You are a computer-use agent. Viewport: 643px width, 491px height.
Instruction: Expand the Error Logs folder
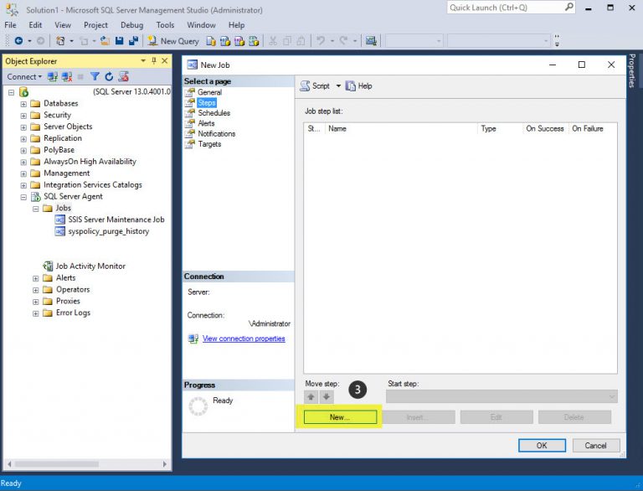[x=36, y=313]
